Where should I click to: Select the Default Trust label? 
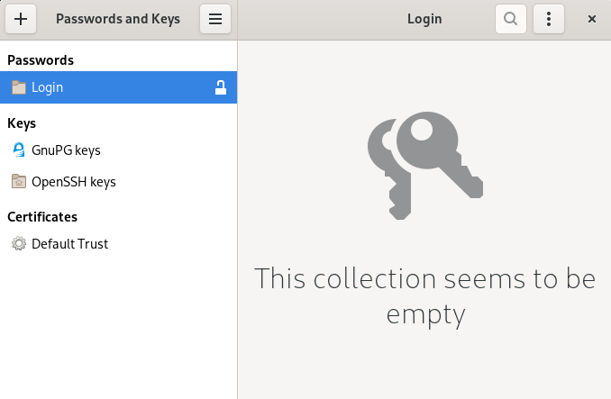69,244
